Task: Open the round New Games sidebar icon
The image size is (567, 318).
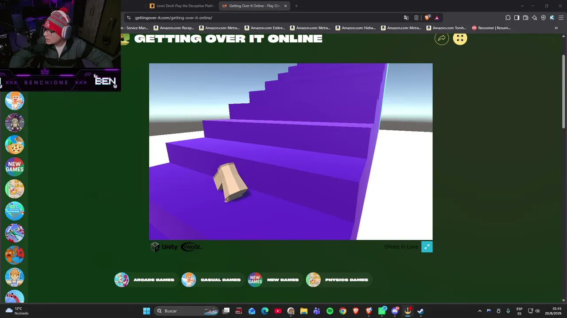Action: [x=15, y=167]
